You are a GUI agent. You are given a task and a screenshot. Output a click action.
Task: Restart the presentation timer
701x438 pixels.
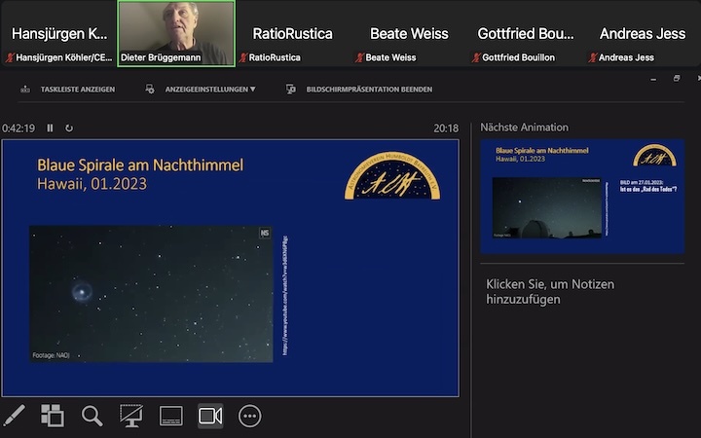[69, 128]
